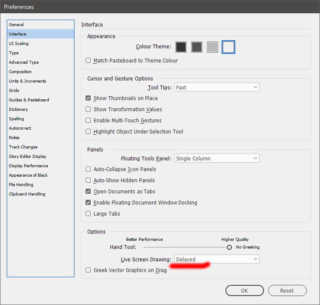Select the darkest colour theme swatch
Screen dimensions: 320x305
(x=181, y=47)
